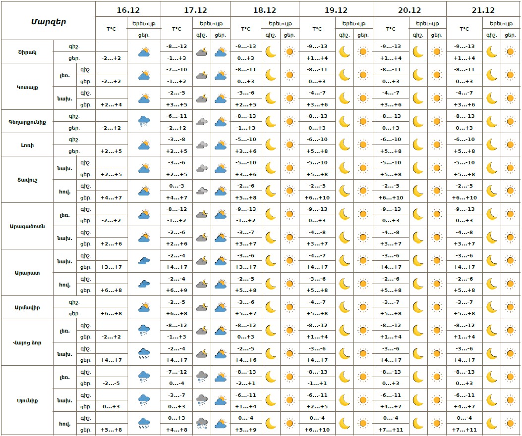This screenshot has width=522, height=436.
Task: Select Արմավիր daytime temperature for 16.12
Action: 111,313
